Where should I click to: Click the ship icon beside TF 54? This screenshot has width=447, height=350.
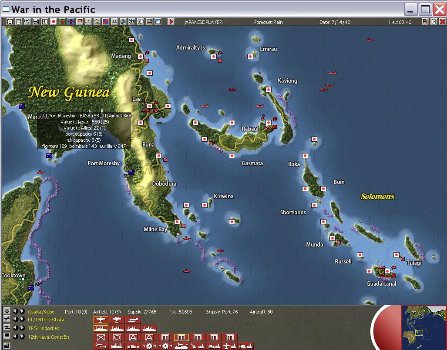[7, 328]
